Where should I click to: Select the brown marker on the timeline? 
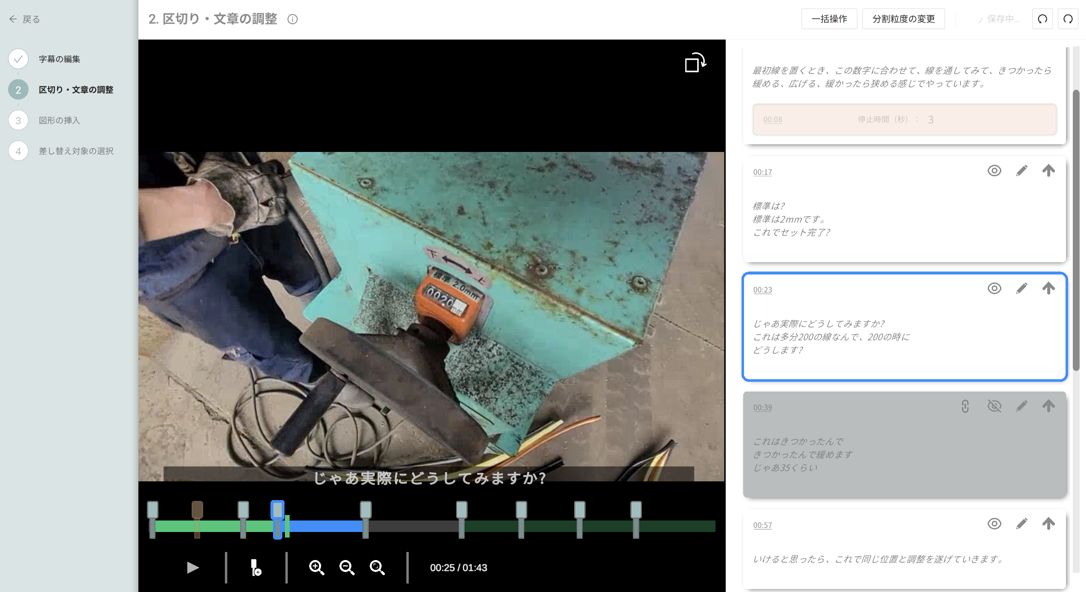coord(197,510)
